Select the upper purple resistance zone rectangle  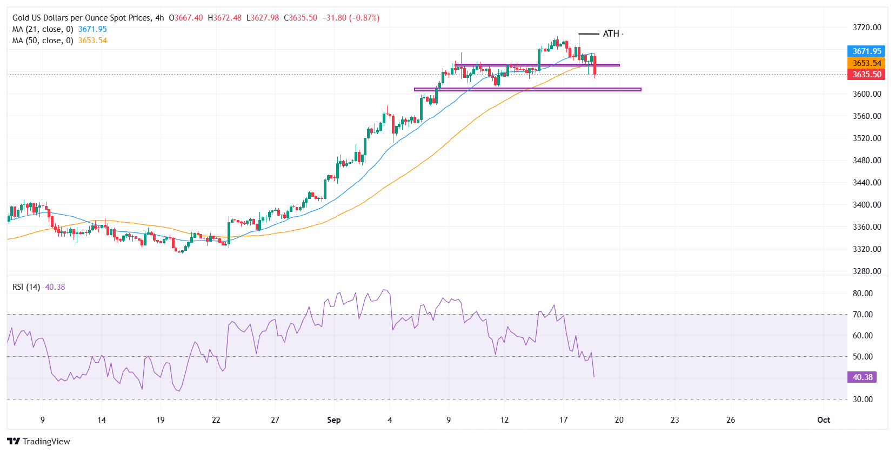537,65
